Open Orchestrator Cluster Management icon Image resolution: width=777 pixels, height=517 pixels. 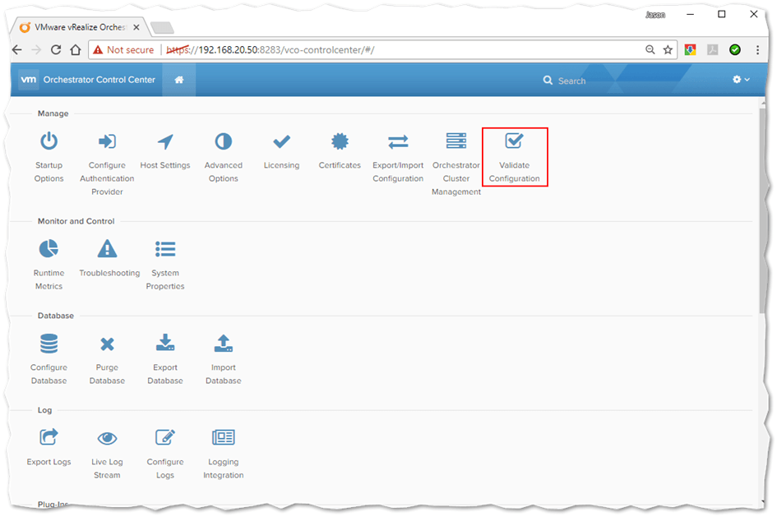456,141
